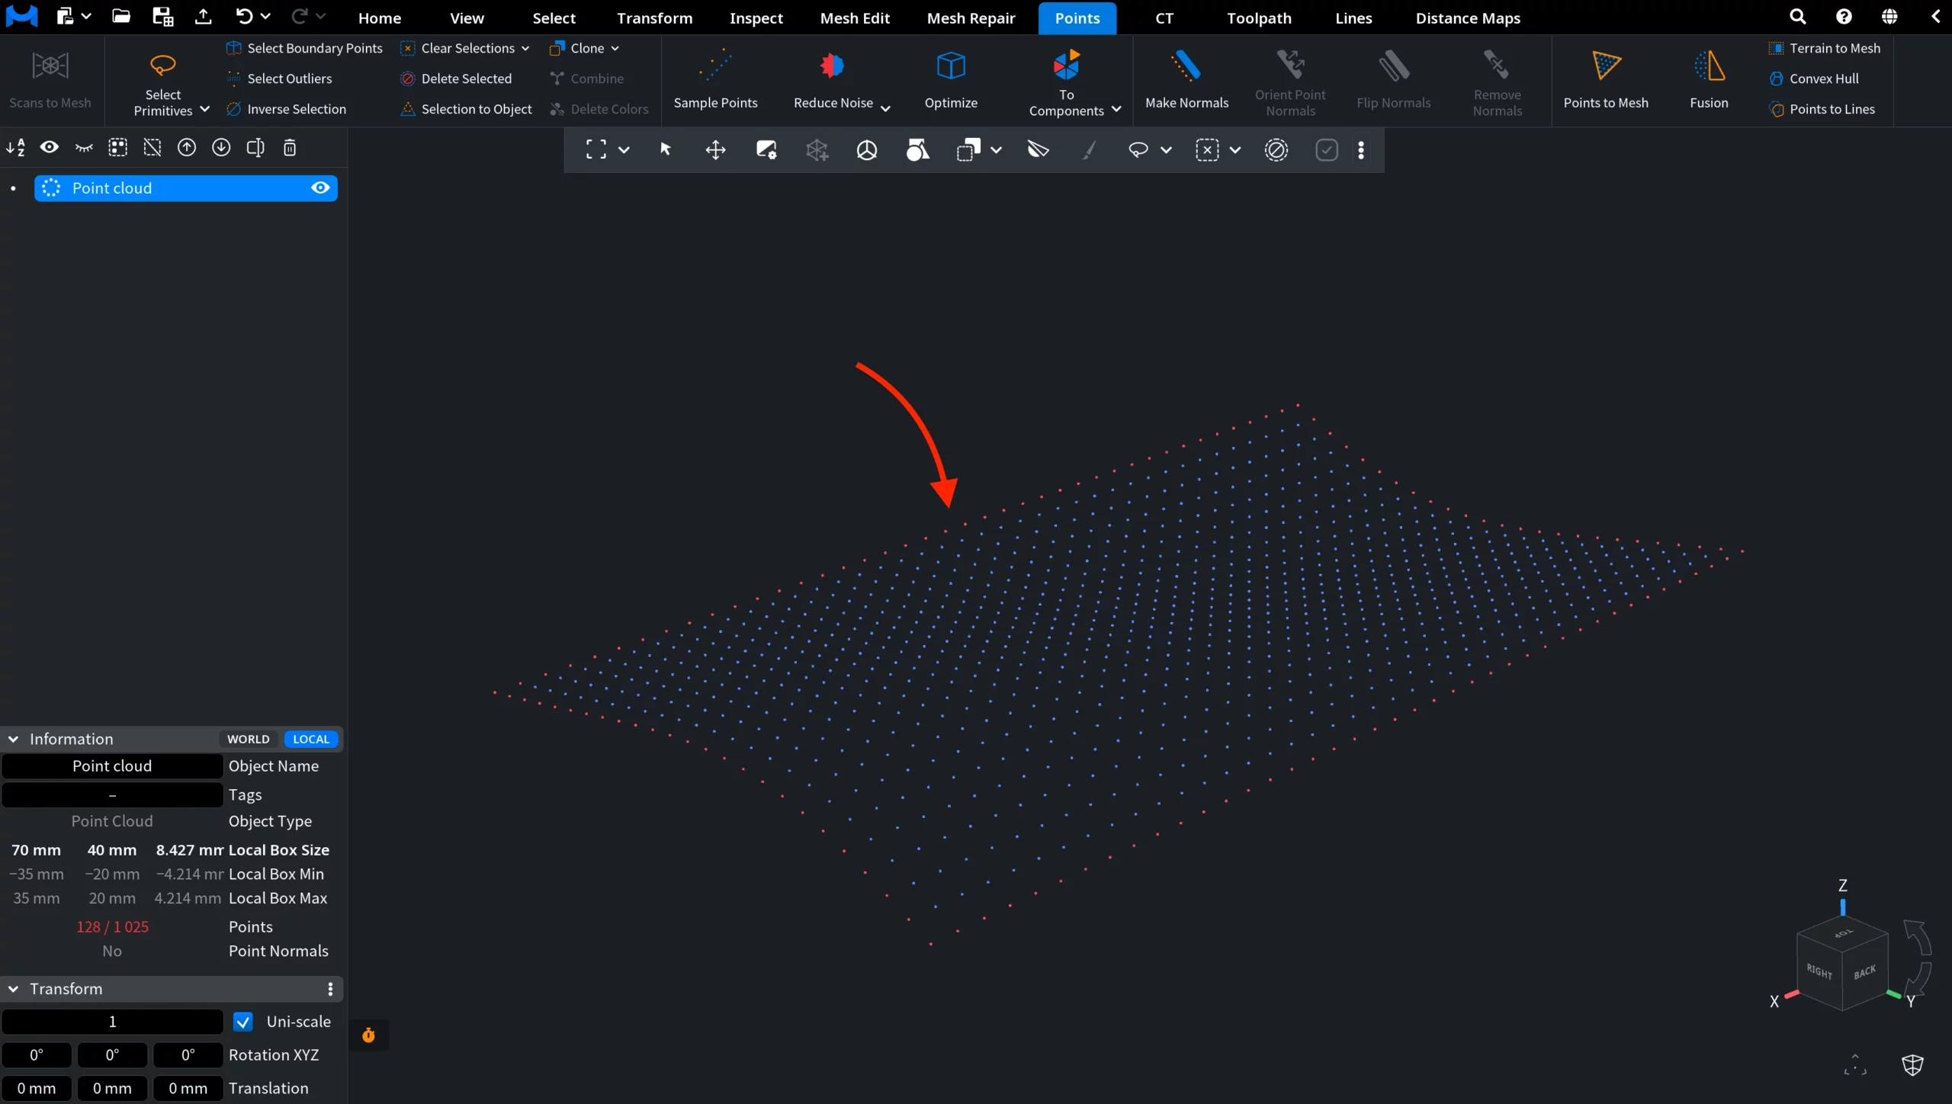This screenshot has height=1104, width=1952.
Task: Click the fit-to-view dotted icon near view cube
Action: point(1855,1065)
